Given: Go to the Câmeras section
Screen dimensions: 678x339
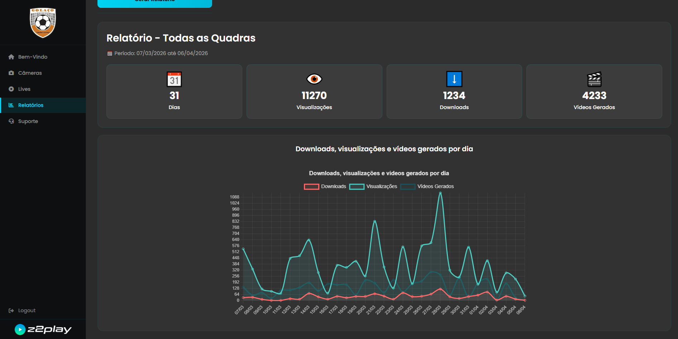Looking at the screenshot, I should coord(30,73).
